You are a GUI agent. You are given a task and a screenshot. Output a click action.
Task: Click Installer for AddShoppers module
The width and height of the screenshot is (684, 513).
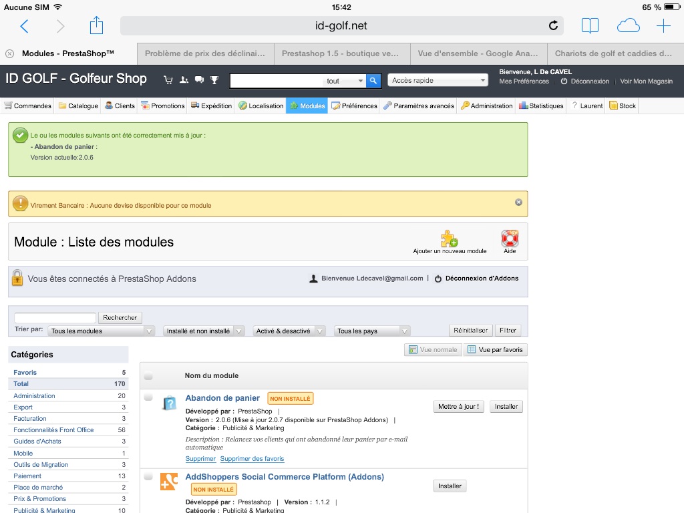pos(450,486)
